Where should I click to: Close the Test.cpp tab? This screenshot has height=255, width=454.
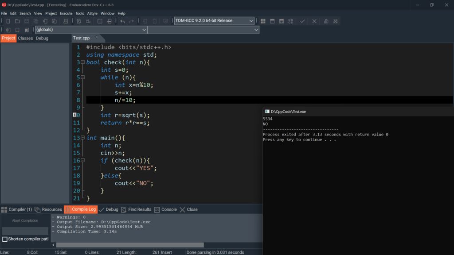point(96,37)
